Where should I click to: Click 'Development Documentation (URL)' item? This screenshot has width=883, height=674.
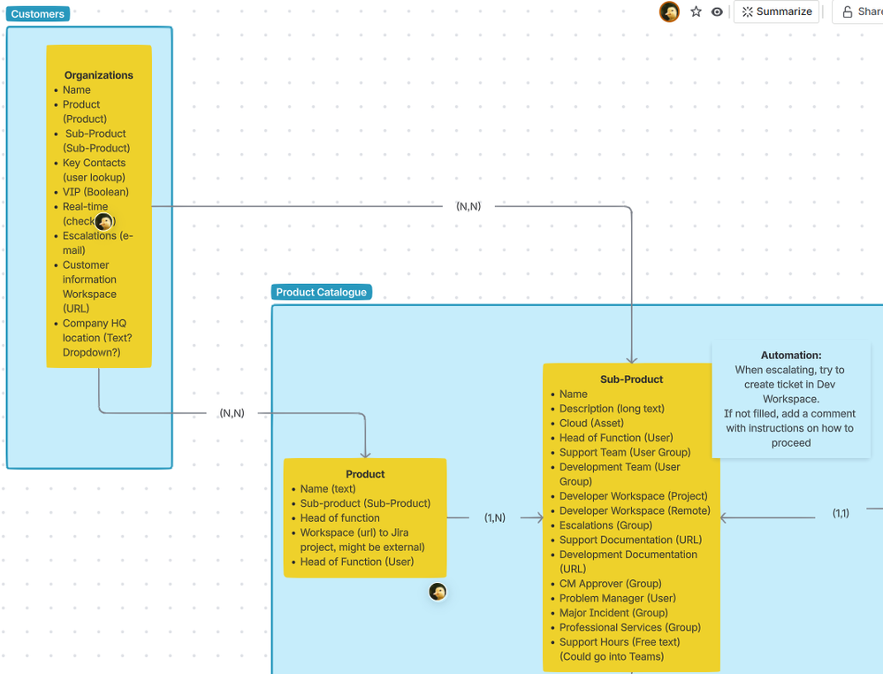coord(628,562)
